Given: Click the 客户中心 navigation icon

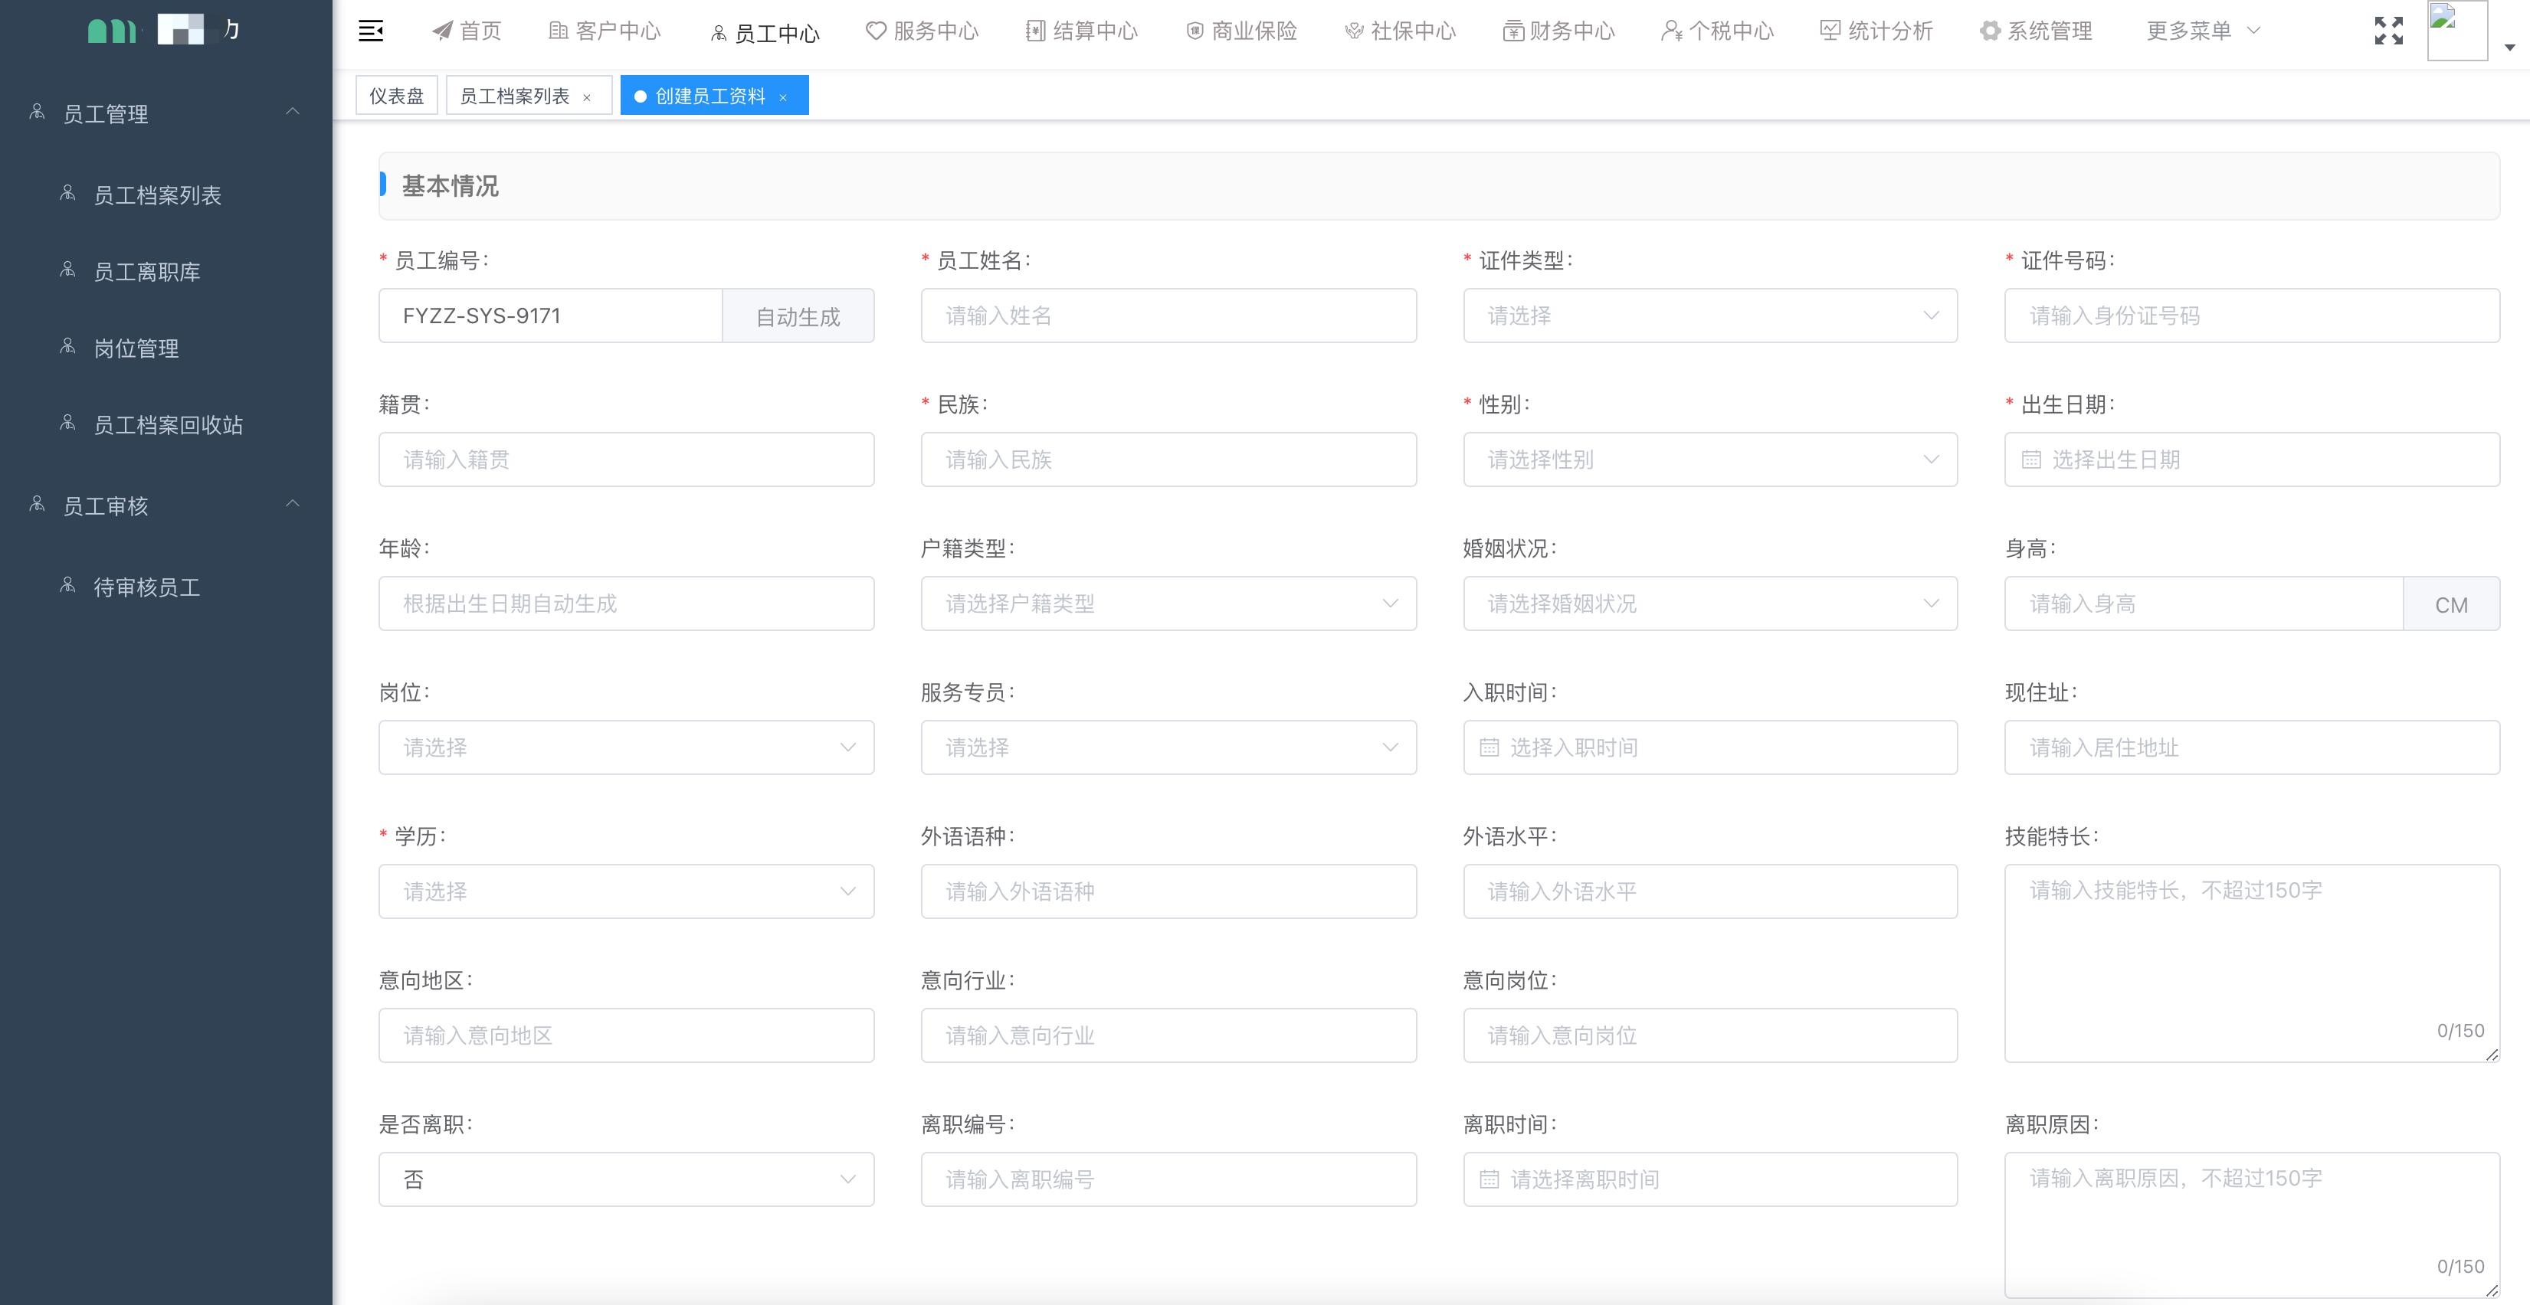Looking at the screenshot, I should click(x=557, y=31).
